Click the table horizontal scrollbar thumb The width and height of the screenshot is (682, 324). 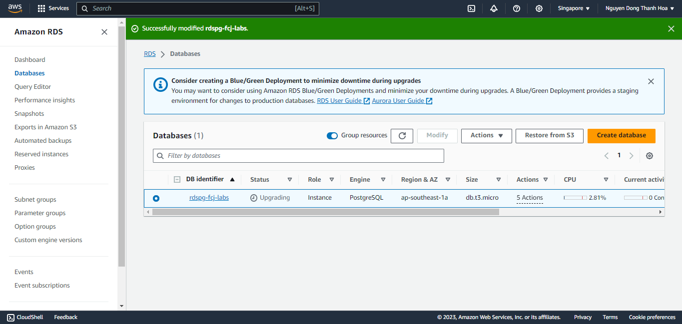point(325,212)
